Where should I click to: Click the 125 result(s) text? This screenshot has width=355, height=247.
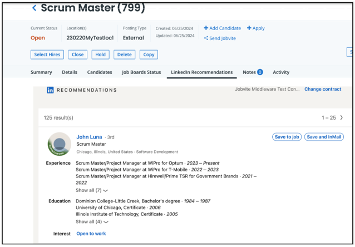coord(58,118)
